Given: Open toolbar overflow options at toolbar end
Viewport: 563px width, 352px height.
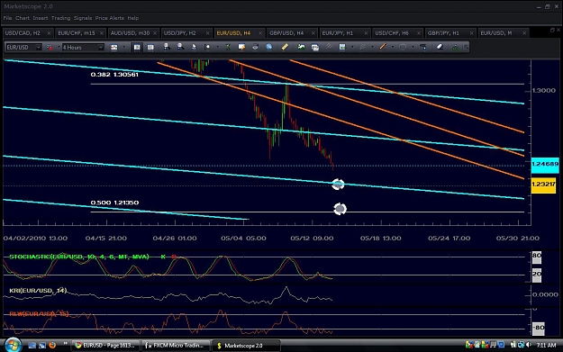Looking at the screenshot, I should click(x=466, y=47).
